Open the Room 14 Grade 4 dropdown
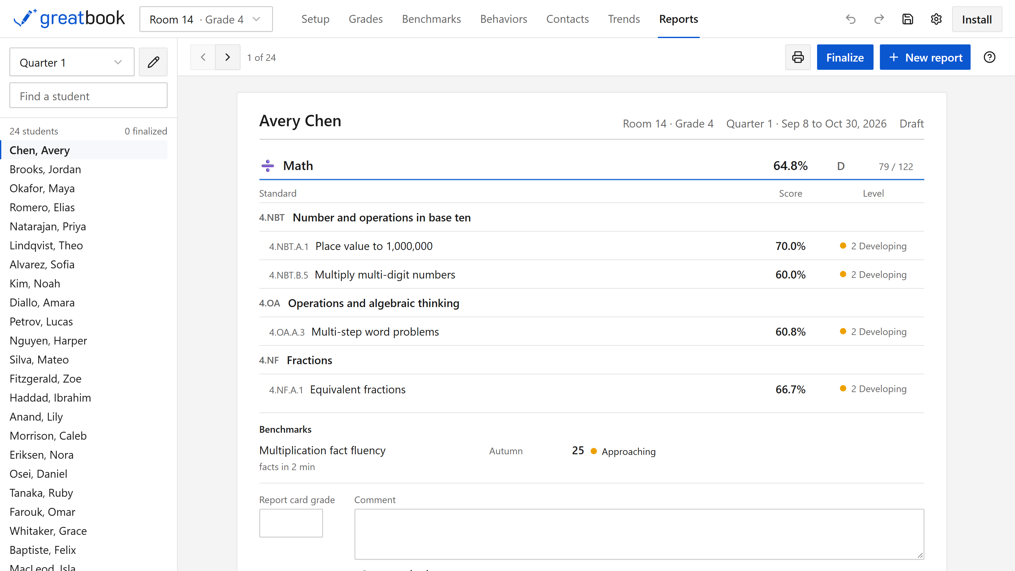 point(206,19)
